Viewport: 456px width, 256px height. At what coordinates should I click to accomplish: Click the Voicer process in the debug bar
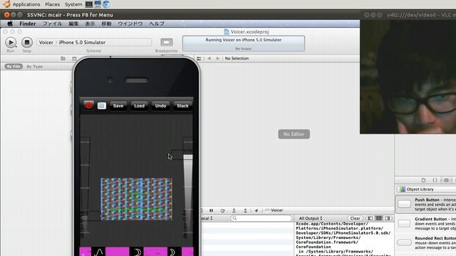click(x=274, y=210)
